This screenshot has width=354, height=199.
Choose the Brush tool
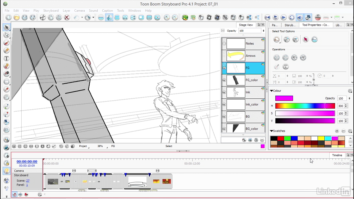(7, 43)
